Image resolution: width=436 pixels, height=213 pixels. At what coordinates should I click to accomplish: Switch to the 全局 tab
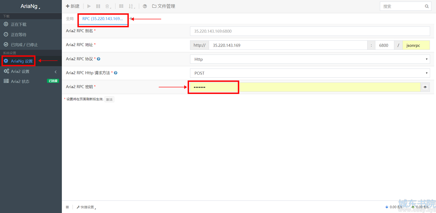pyautogui.click(x=70, y=19)
